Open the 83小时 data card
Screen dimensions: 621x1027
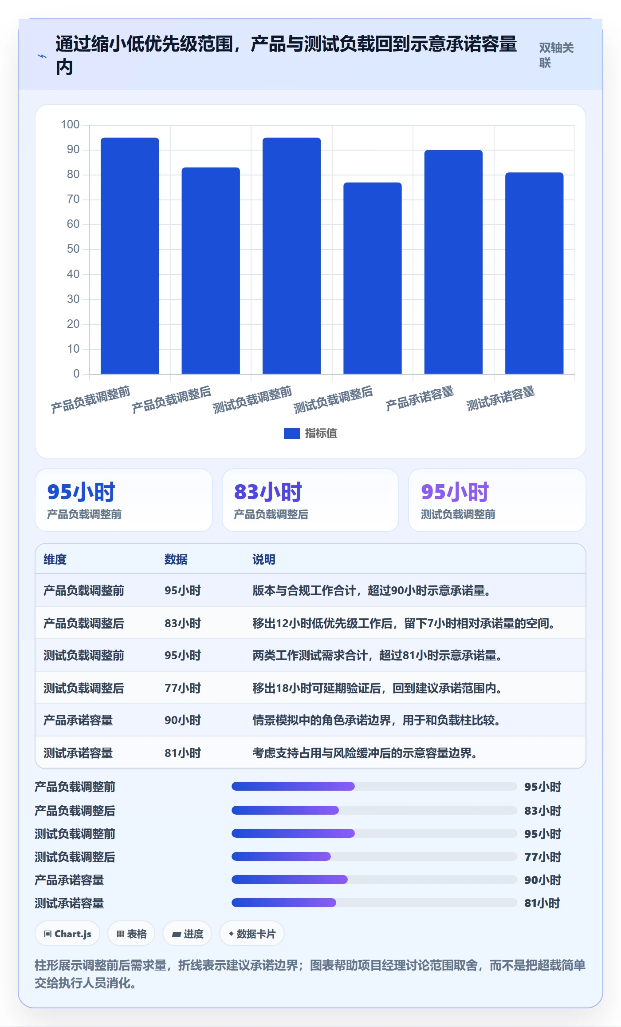pos(310,500)
